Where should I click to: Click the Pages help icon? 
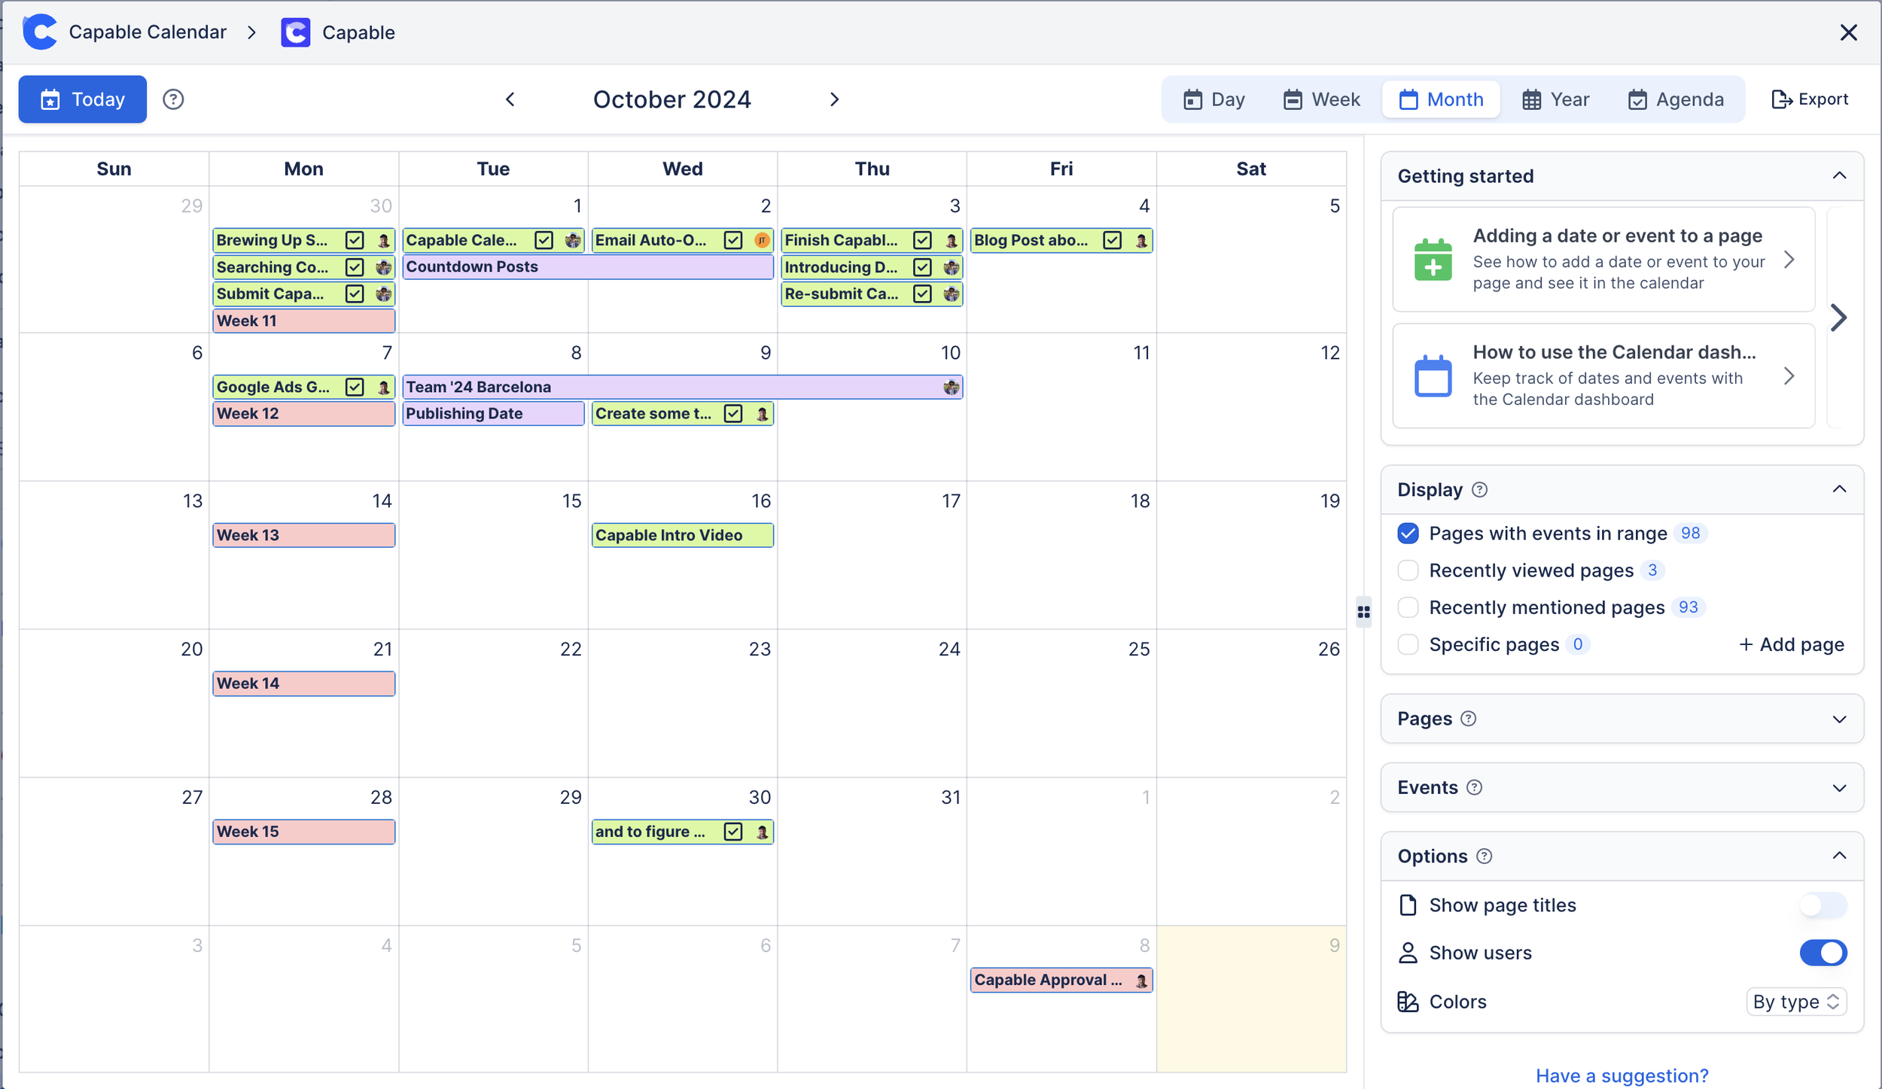pyautogui.click(x=1468, y=719)
